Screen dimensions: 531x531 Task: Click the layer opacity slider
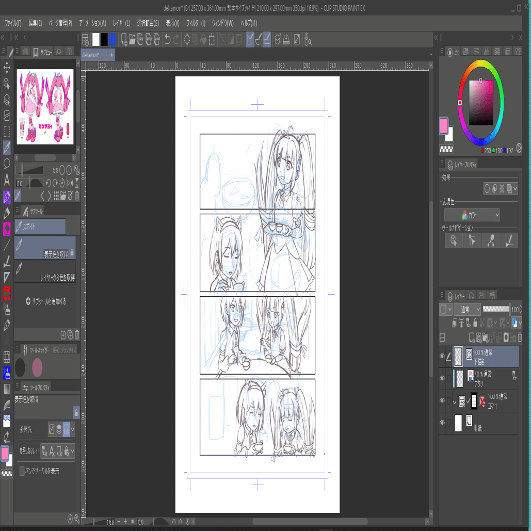(496, 309)
